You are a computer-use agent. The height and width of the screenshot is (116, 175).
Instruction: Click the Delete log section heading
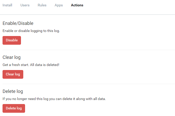click(13, 91)
